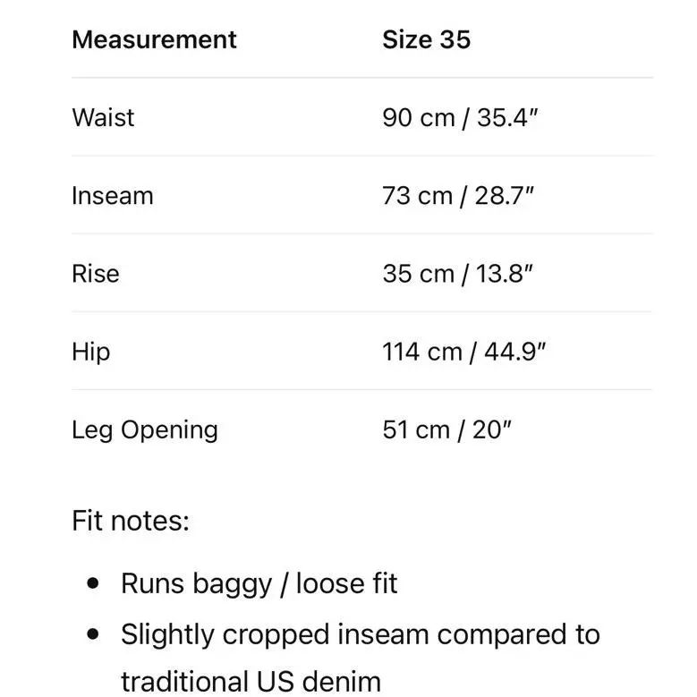
Task: Select the Inseam row label
Action: point(113,196)
